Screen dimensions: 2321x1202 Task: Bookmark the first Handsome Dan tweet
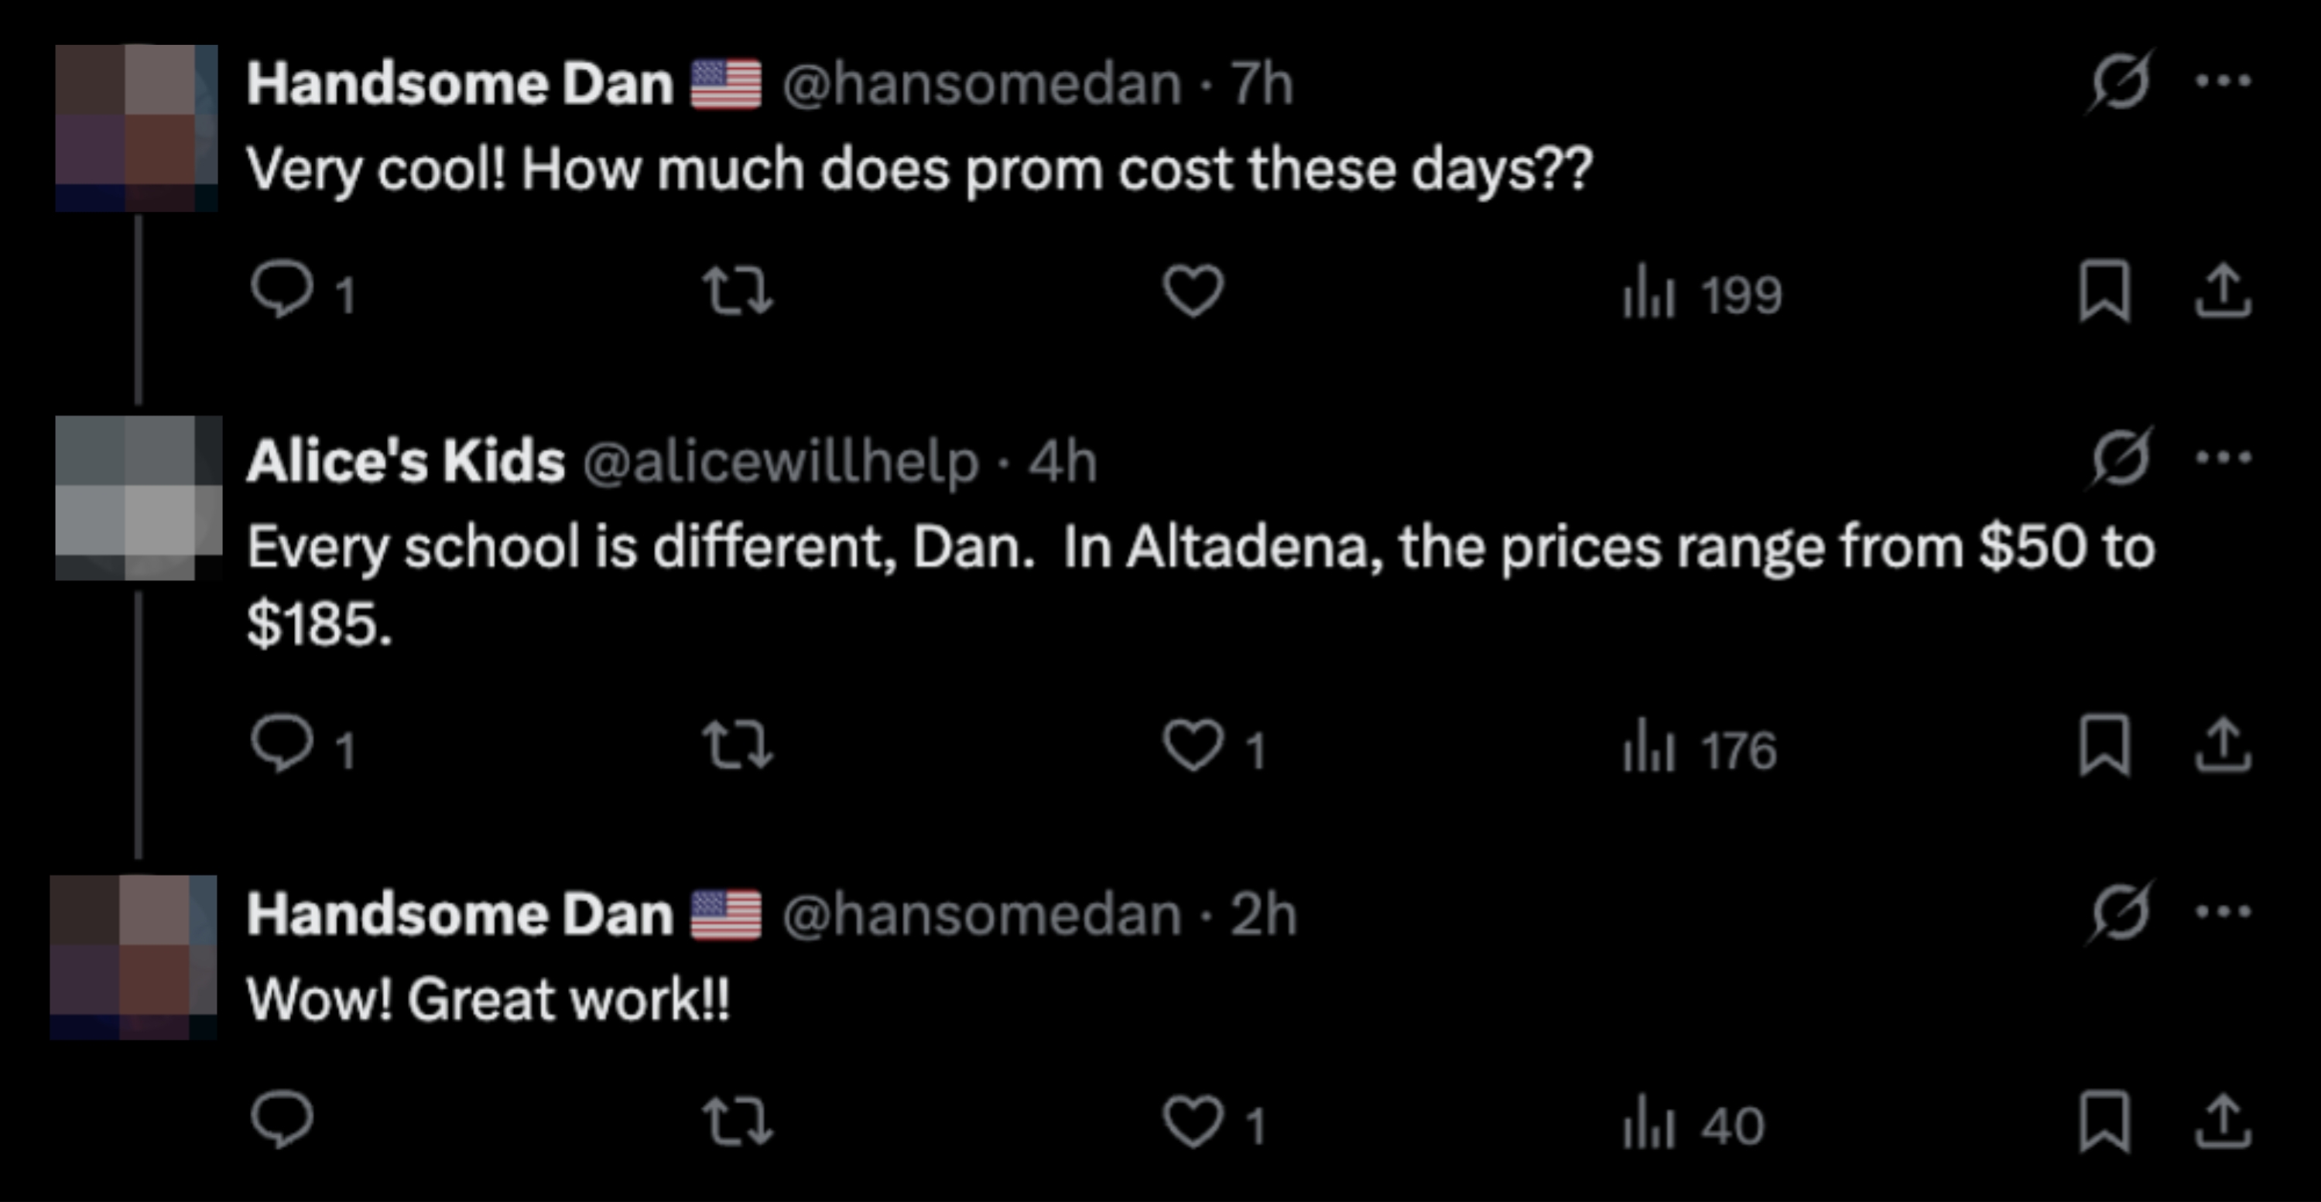pos(2104,290)
